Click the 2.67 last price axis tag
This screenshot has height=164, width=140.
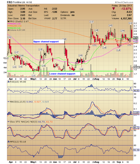[x=136, y=38]
